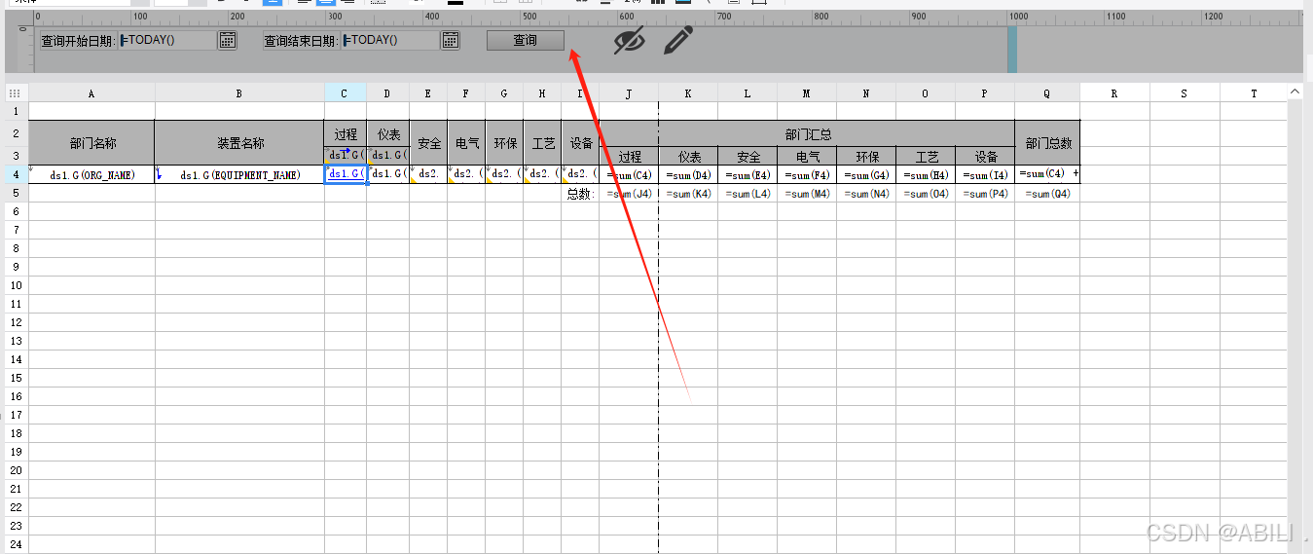Select the 安全 sub-header in column L
1313x554 pixels.
click(748, 157)
